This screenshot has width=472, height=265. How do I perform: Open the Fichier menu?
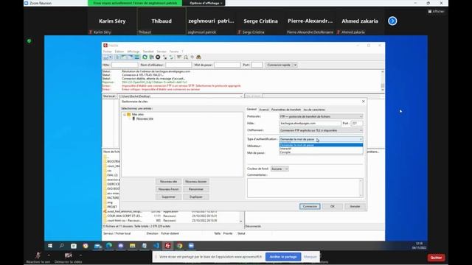pyautogui.click(x=107, y=52)
